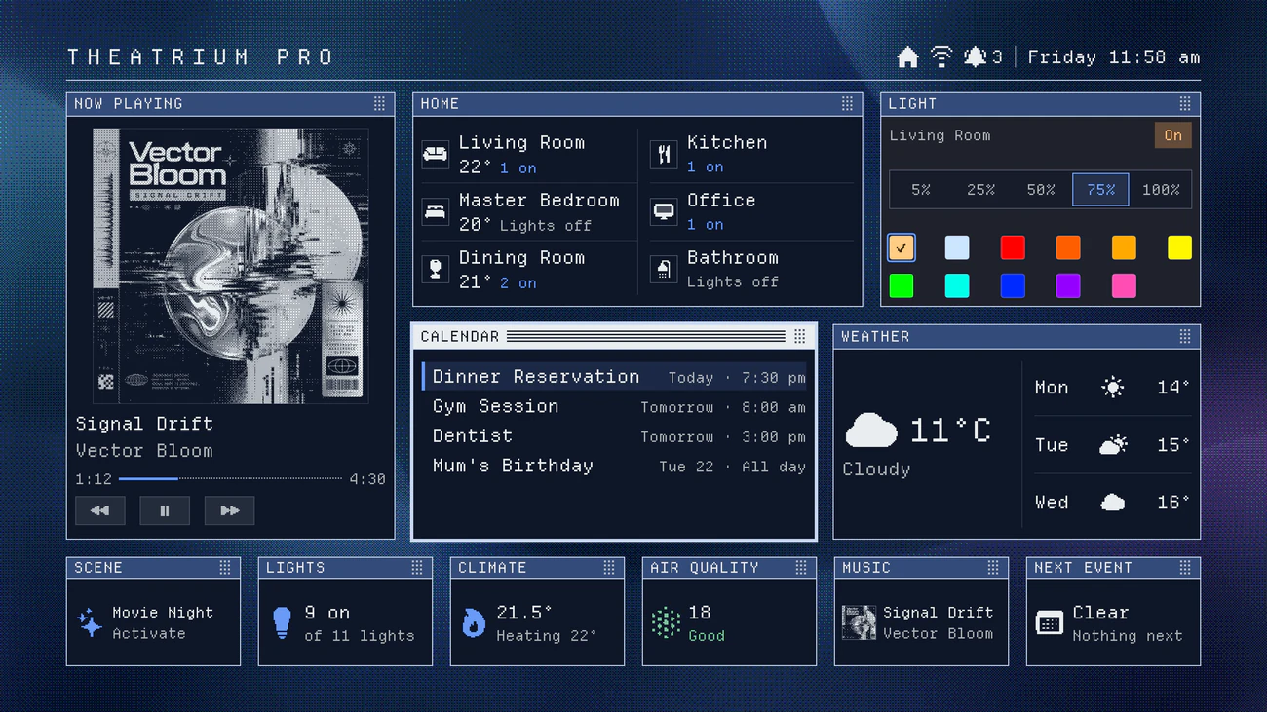This screenshot has height=712, width=1267.
Task: Click the grip icon on Now Playing panel
Action: click(x=379, y=103)
